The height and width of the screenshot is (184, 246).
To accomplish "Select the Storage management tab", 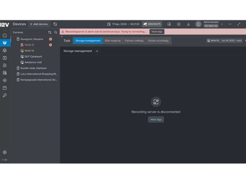I will point(88,41).
